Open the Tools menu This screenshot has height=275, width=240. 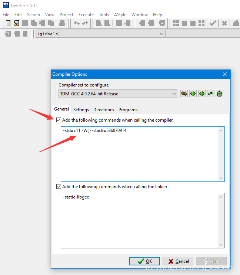(104, 15)
